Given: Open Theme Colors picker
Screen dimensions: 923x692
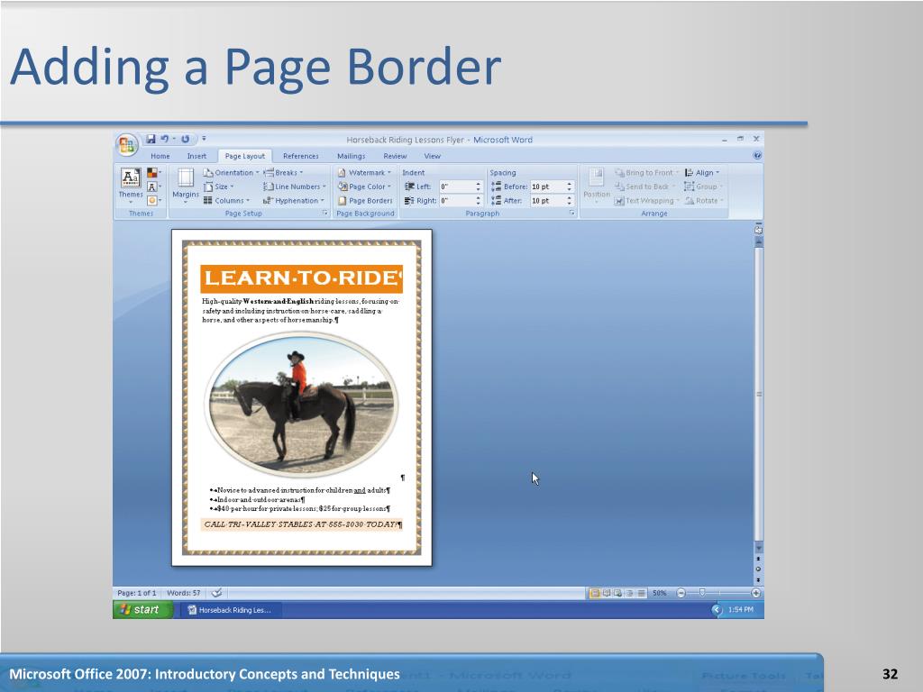Looking at the screenshot, I should (153, 172).
